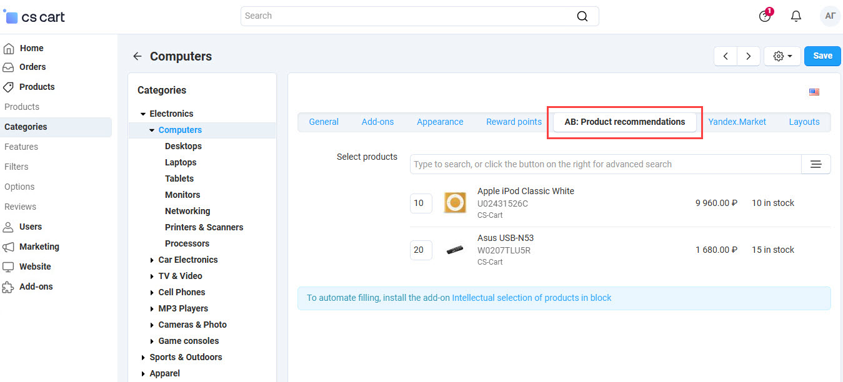843x382 pixels.
Task: Click the Add-ons puzzle icon in sidebar
Action: (9, 286)
